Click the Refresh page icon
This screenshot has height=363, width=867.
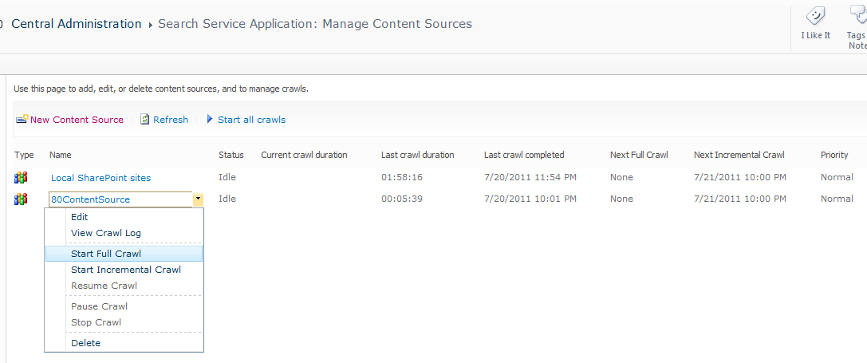145,119
